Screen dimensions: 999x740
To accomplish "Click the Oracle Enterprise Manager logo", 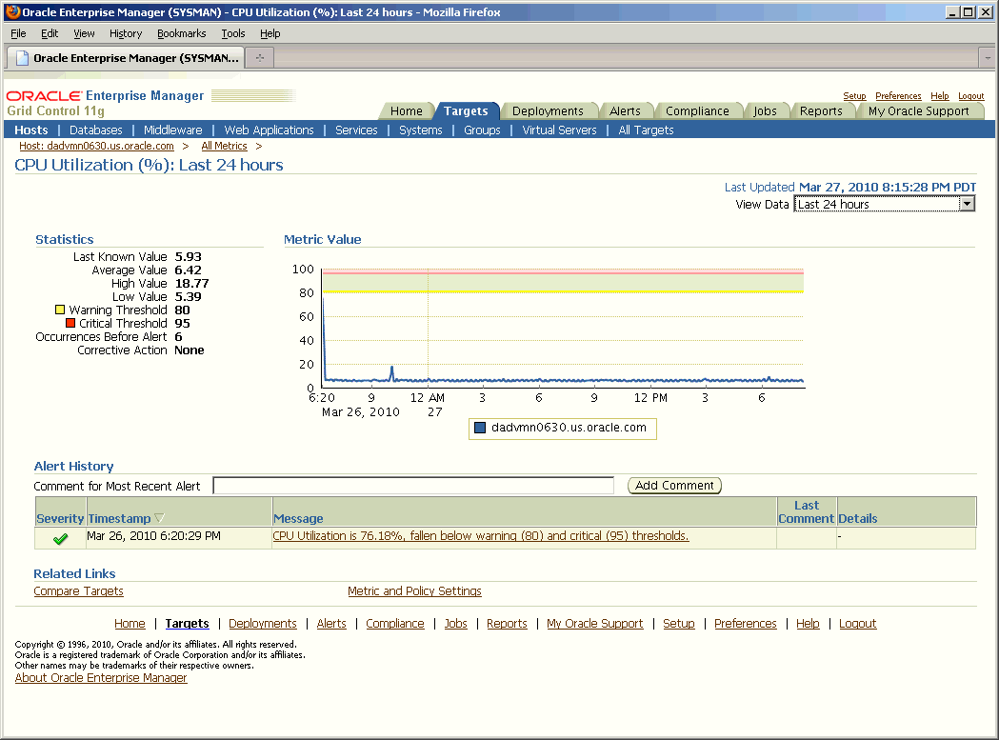I will click(105, 96).
